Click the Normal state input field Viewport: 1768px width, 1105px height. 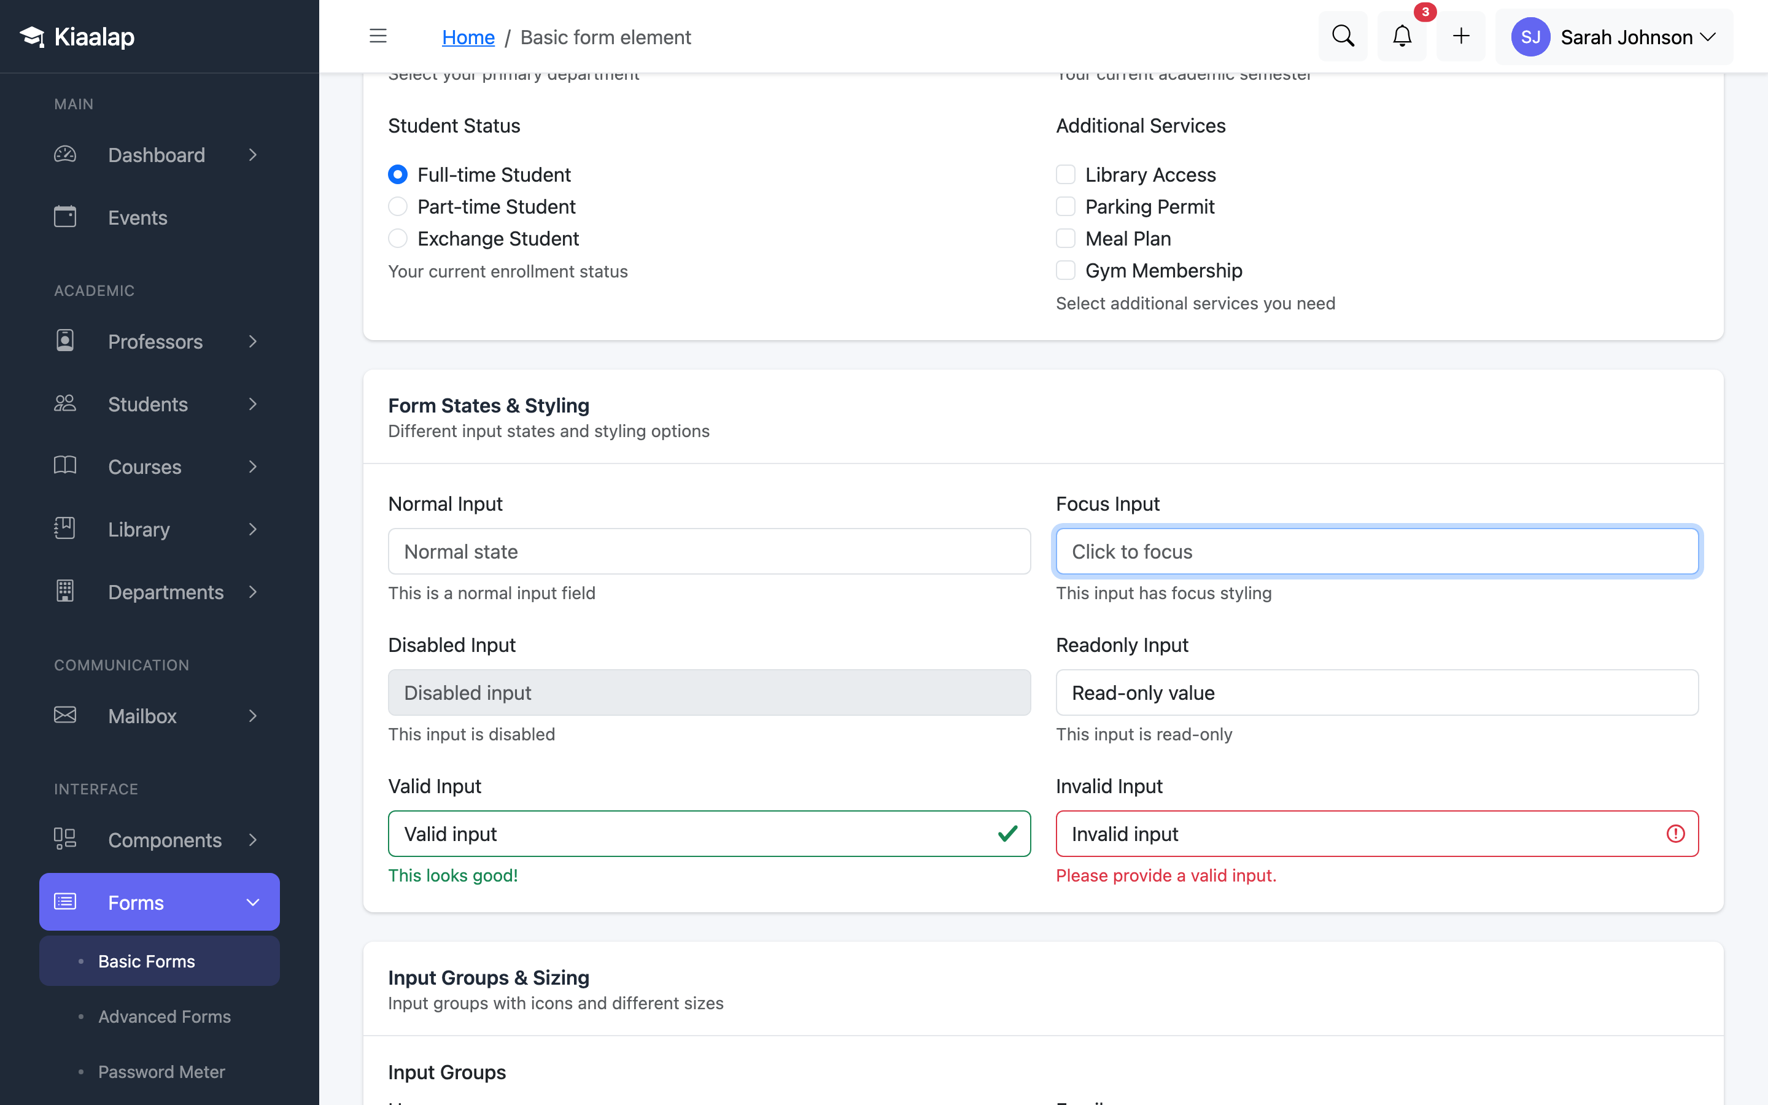pos(710,552)
